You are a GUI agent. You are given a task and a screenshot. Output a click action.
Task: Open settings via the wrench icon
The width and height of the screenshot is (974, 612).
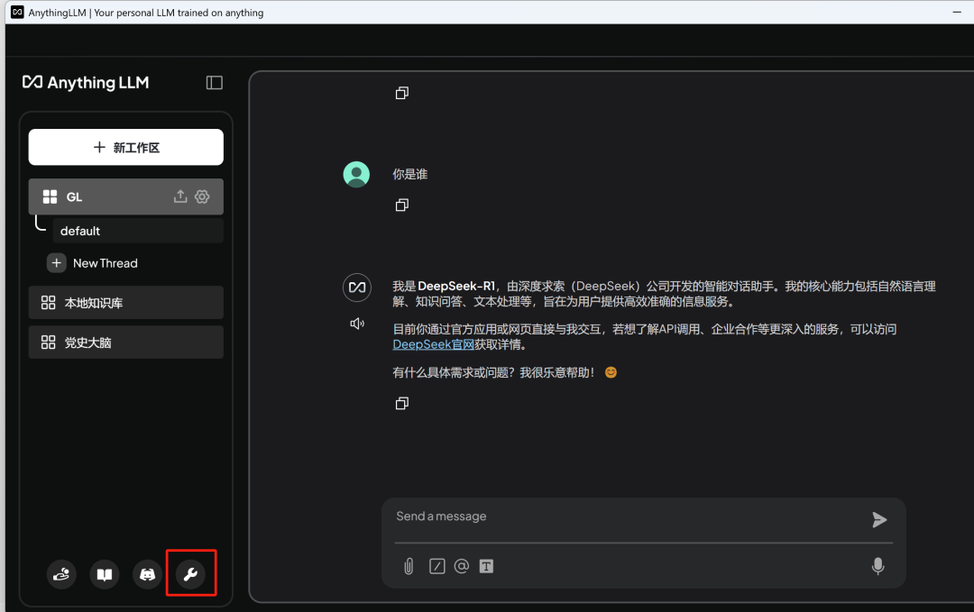[190, 574]
